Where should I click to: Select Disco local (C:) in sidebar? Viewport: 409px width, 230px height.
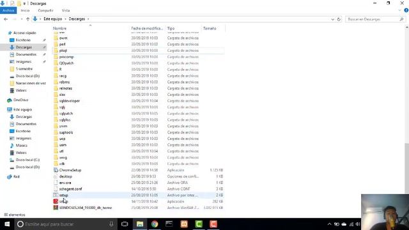point(27,160)
